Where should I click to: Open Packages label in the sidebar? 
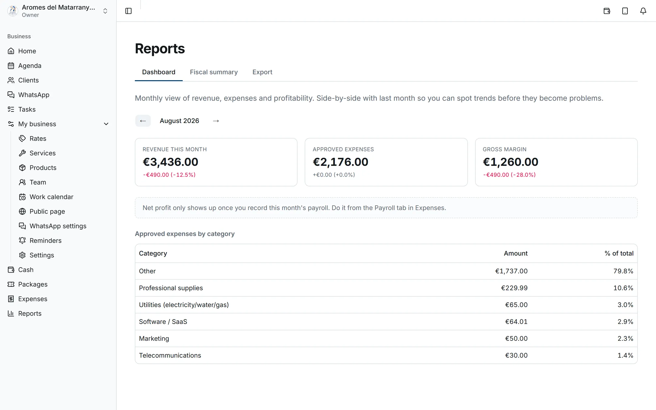click(33, 284)
